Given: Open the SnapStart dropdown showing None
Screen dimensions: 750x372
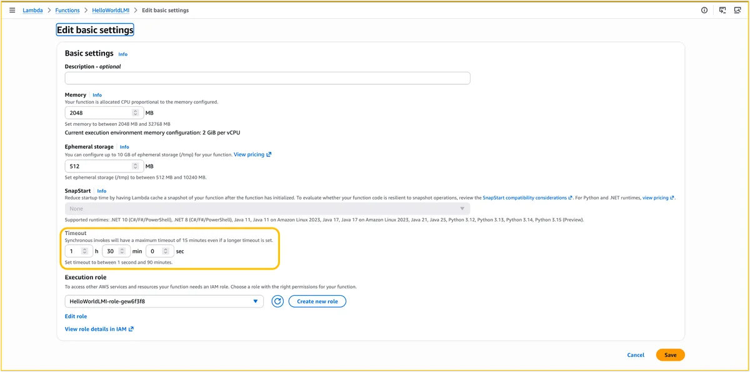Looking at the screenshot, I should (267, 209).
